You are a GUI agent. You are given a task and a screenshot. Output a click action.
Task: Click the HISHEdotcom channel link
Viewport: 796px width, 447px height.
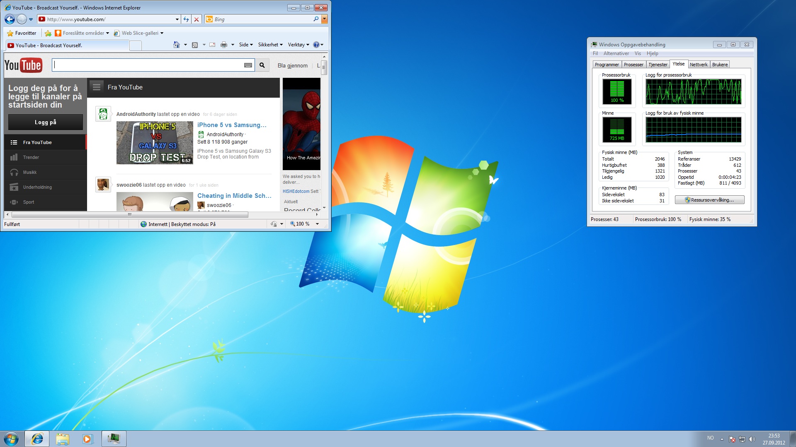(296, 191)
